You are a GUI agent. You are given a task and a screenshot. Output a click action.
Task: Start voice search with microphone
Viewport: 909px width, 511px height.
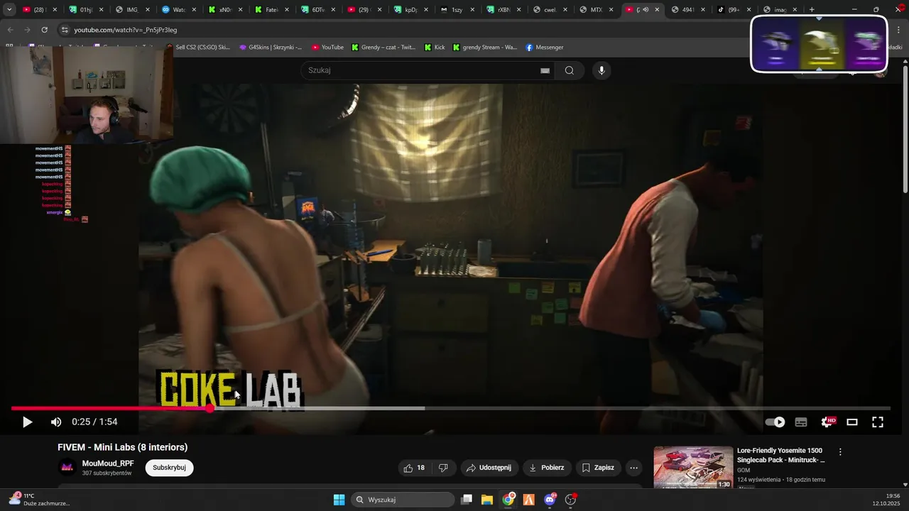point(602,70)
